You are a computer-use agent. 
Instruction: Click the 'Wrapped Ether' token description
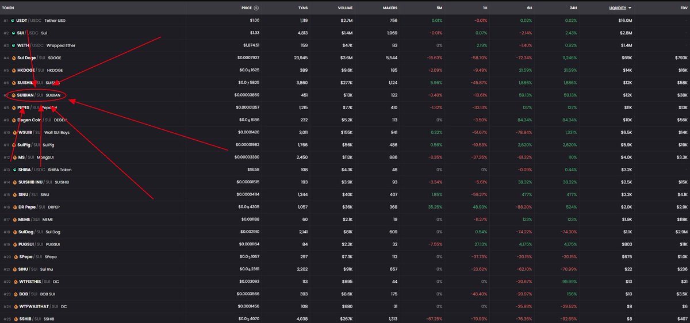tap(62, 45)
